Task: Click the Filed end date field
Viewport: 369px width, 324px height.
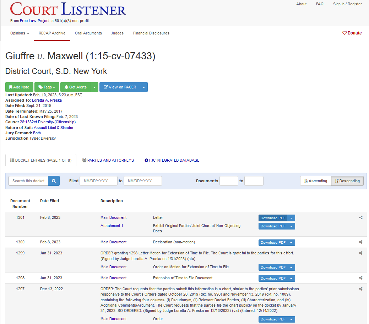Action: click(x=143, y=181)
